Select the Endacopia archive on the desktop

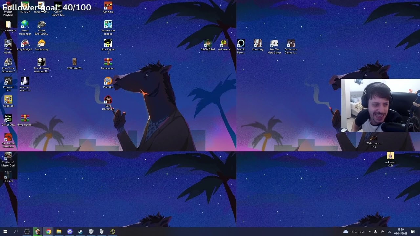pyautogui.click(x=108, y=64)
